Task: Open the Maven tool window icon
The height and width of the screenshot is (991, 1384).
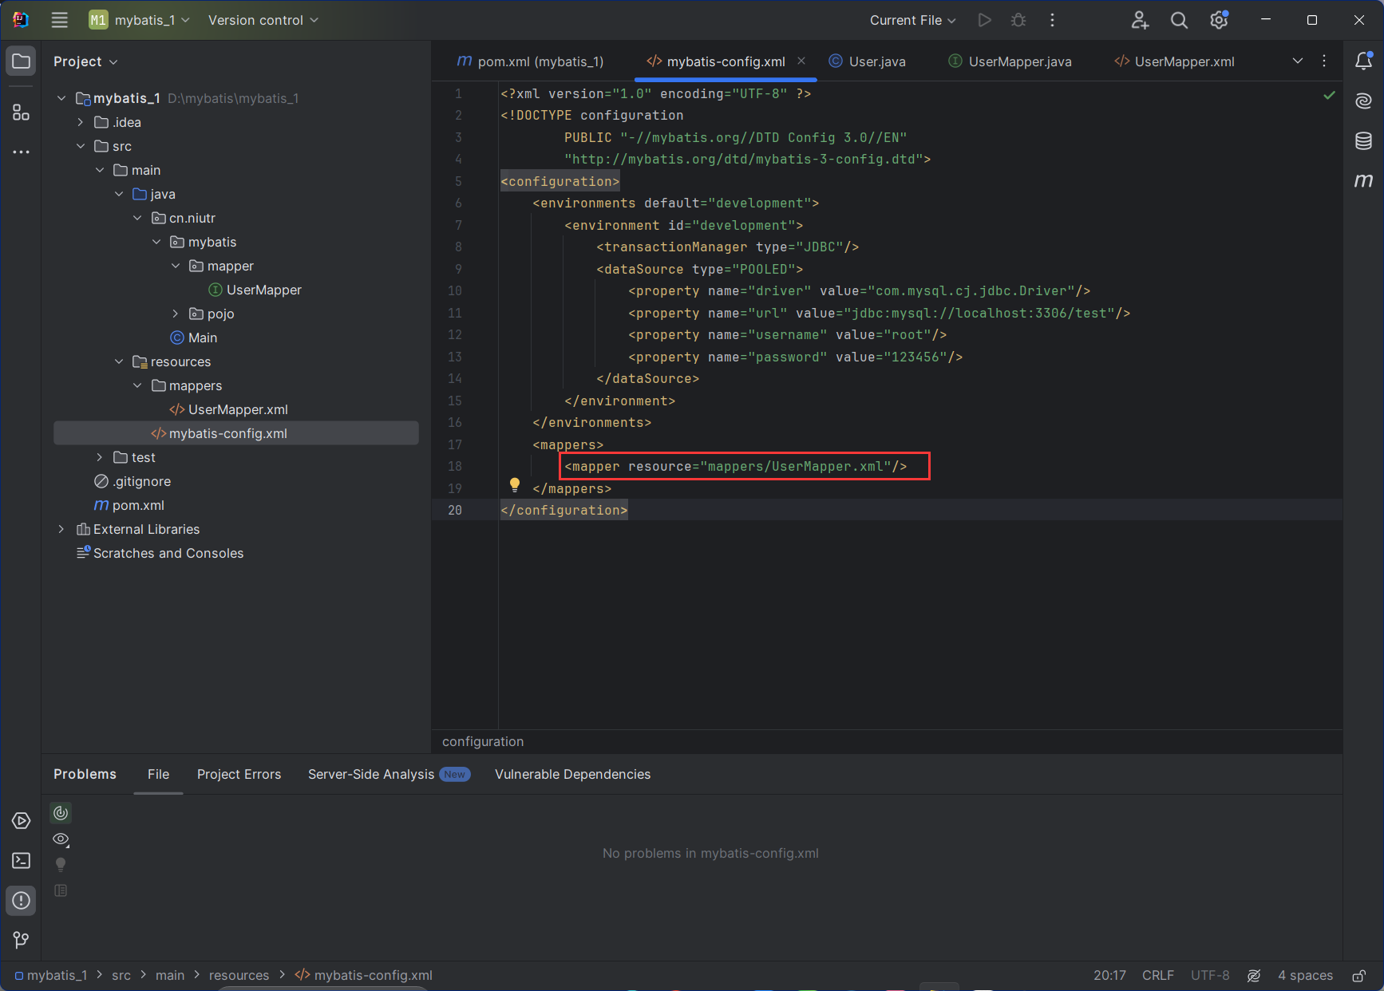Action: [1363, 181]
